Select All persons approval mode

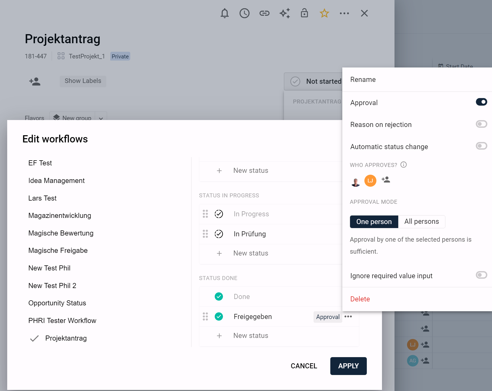[x=421, y=222]
